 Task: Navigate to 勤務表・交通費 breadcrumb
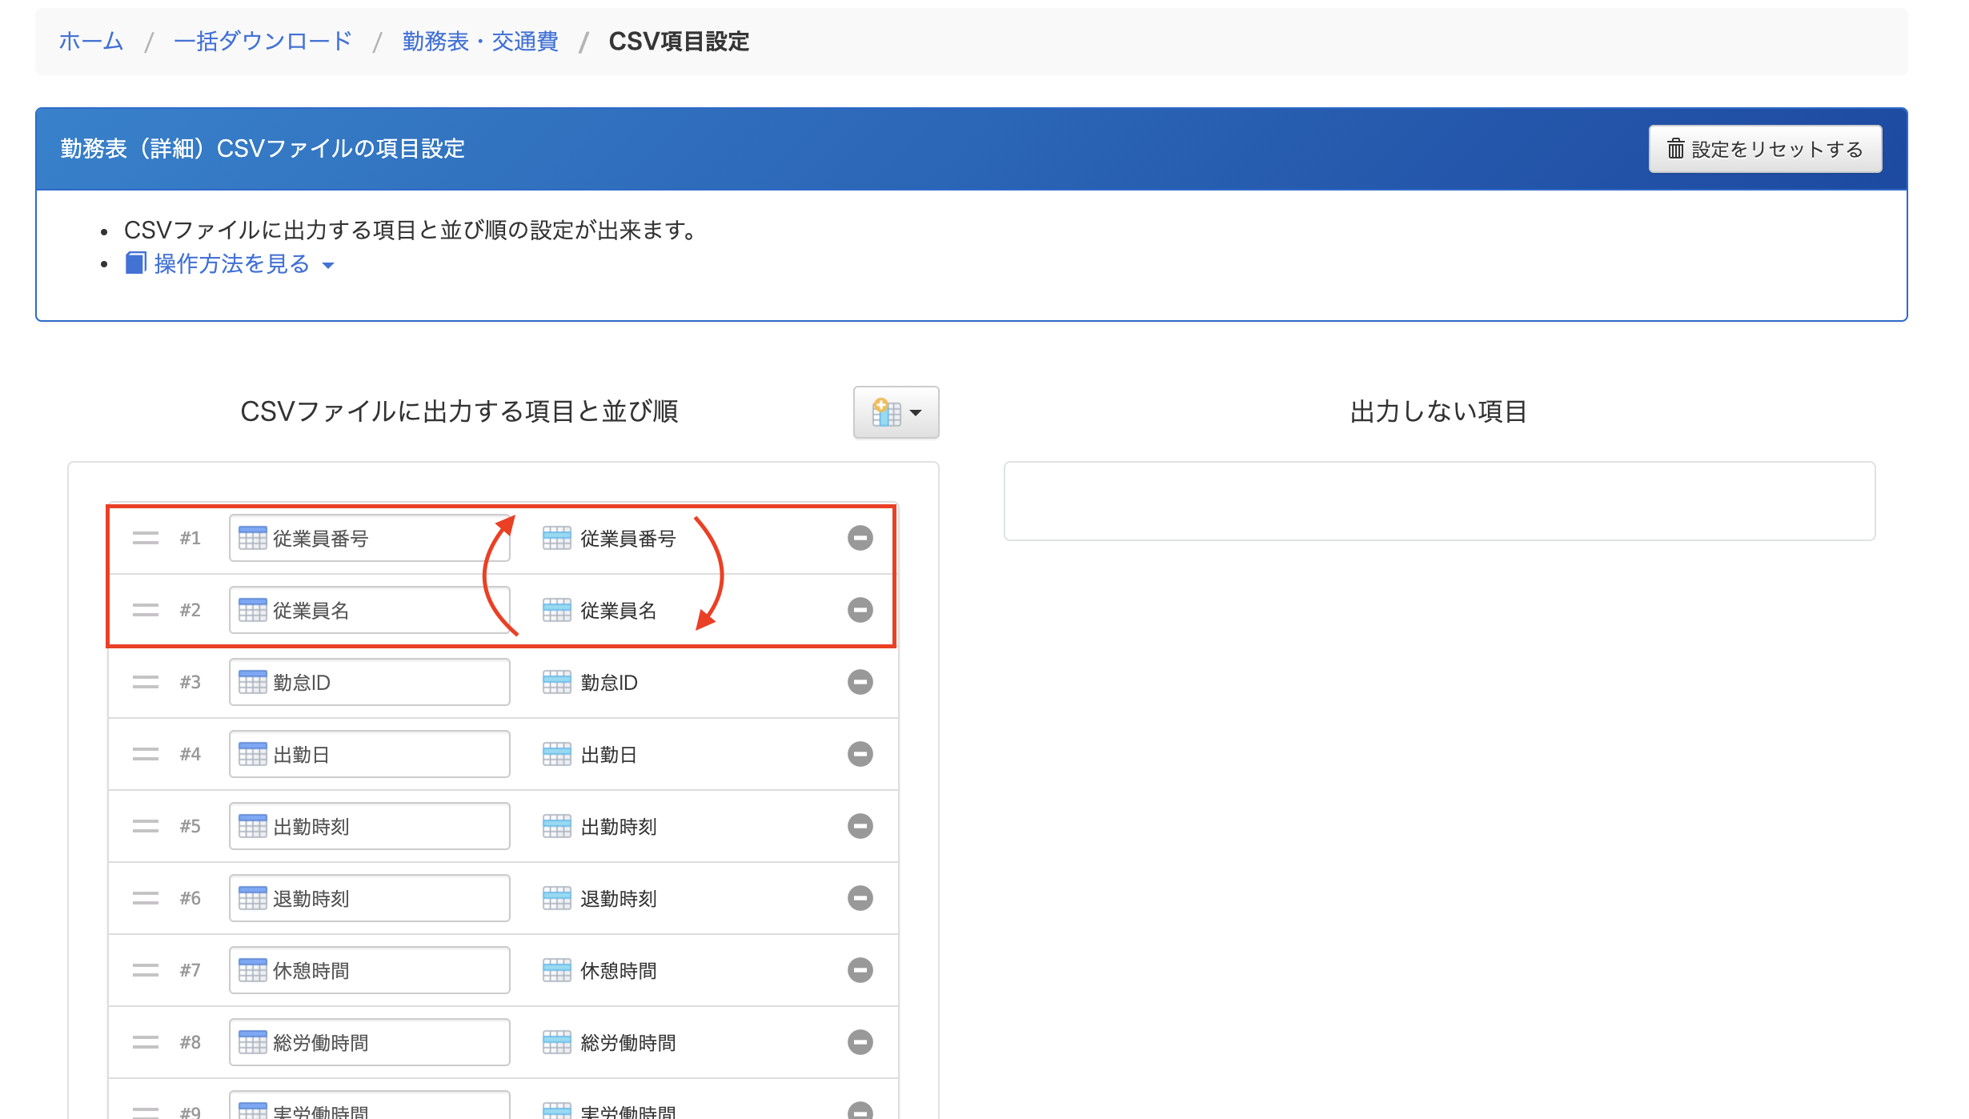480,42
